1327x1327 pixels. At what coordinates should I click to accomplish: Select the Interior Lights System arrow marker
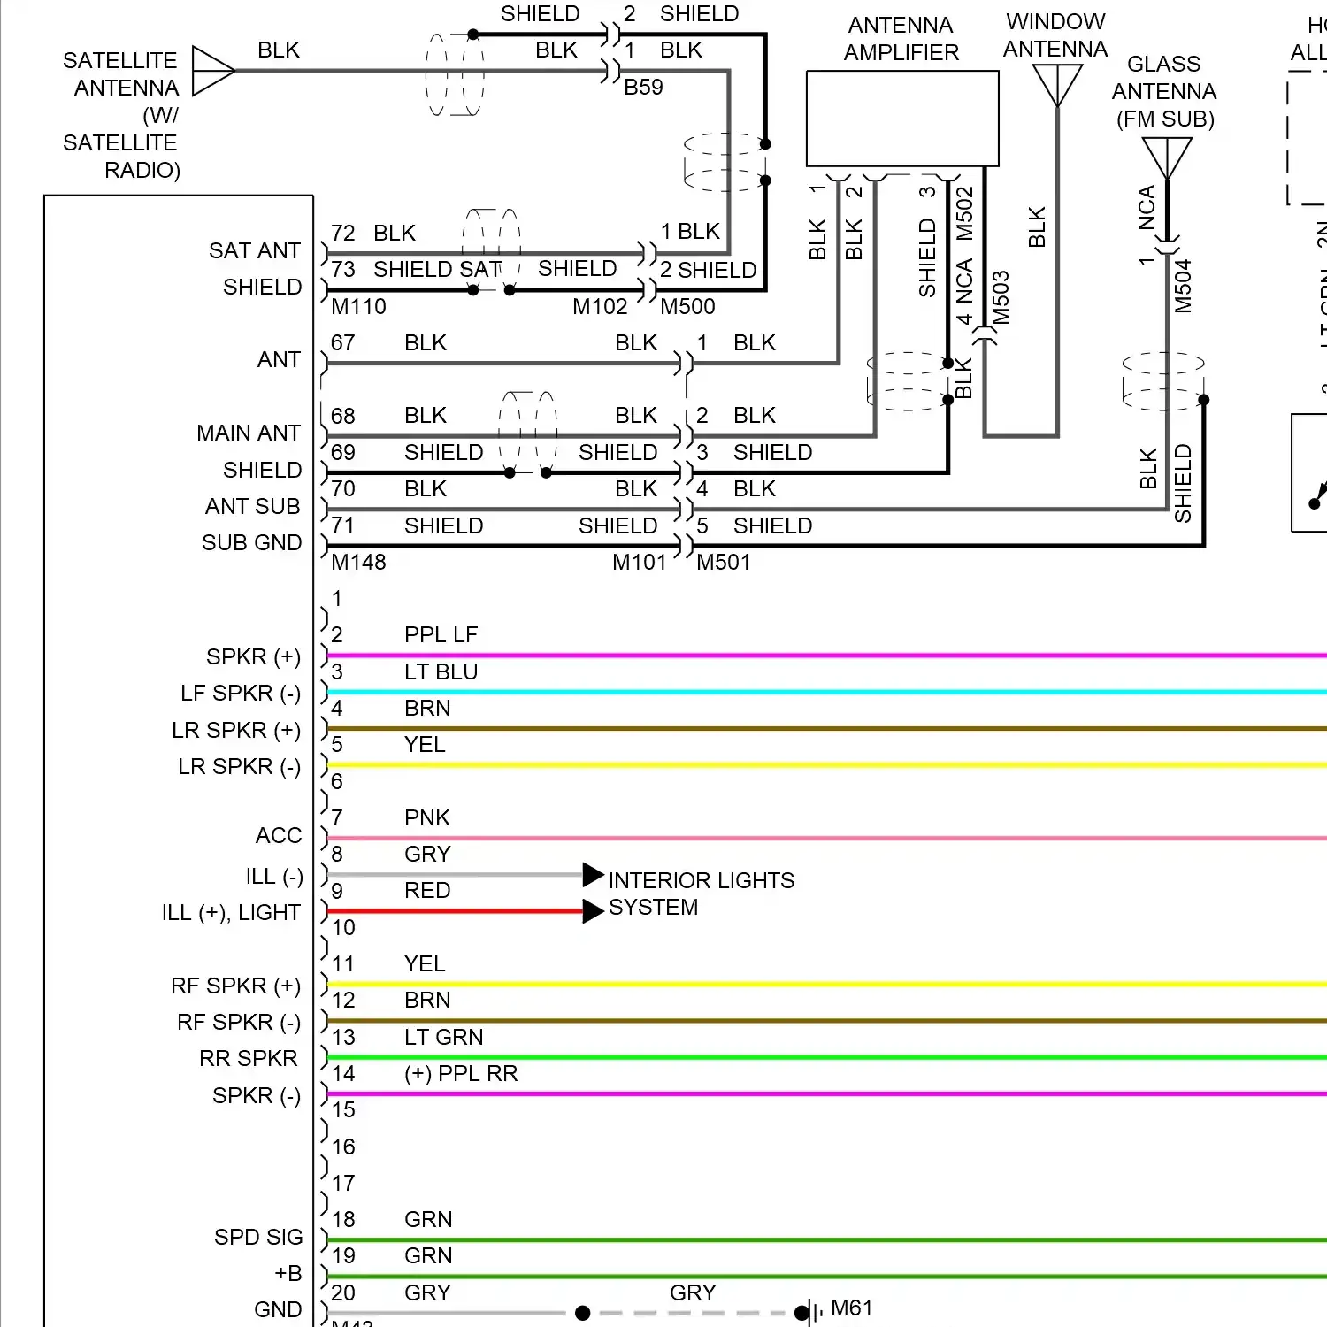pyautogui.click(x=591, y=876)
